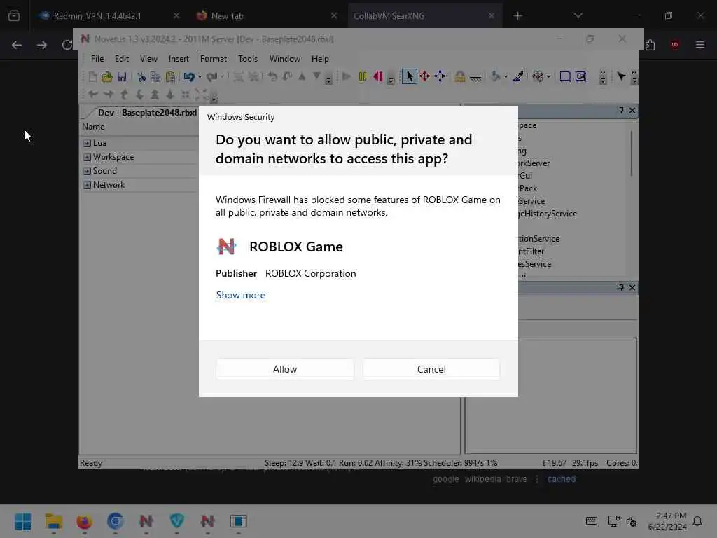This screenshot has height=538, width=717.
Task: Open the Help menu
Action: (x=320, y=59)
